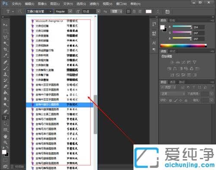
Task: Open the anti-aliasing method dropdown
Action: 116,11
